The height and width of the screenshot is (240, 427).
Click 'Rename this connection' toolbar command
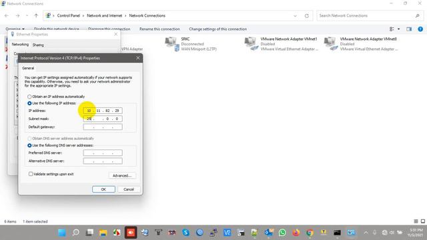coord(159,29)
